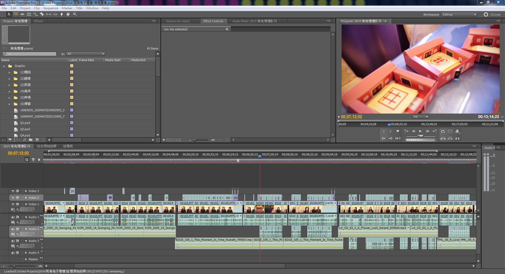Mute the Audio 3 track
This screenshot has width=505, height=274.
13,241
